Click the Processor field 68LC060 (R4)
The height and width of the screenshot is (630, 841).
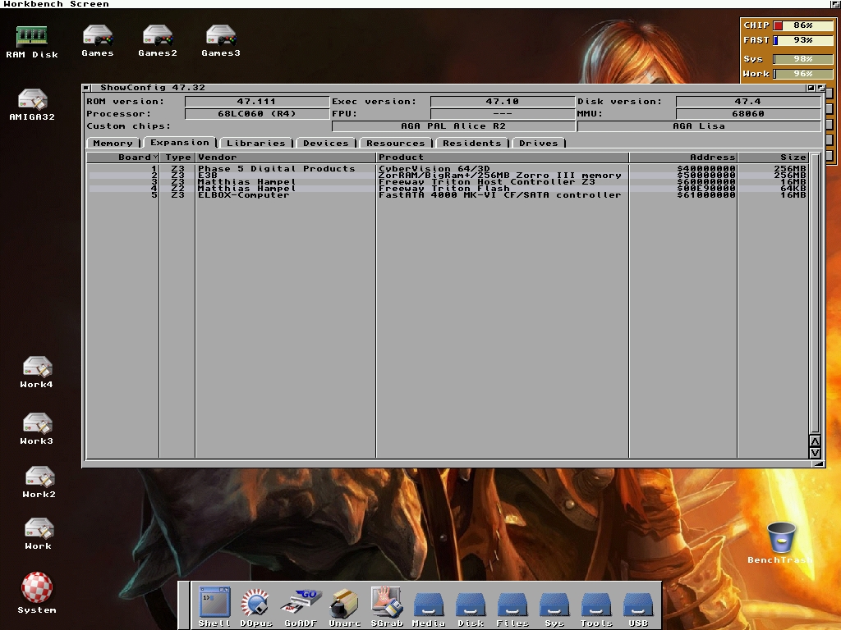pos(257,113)
